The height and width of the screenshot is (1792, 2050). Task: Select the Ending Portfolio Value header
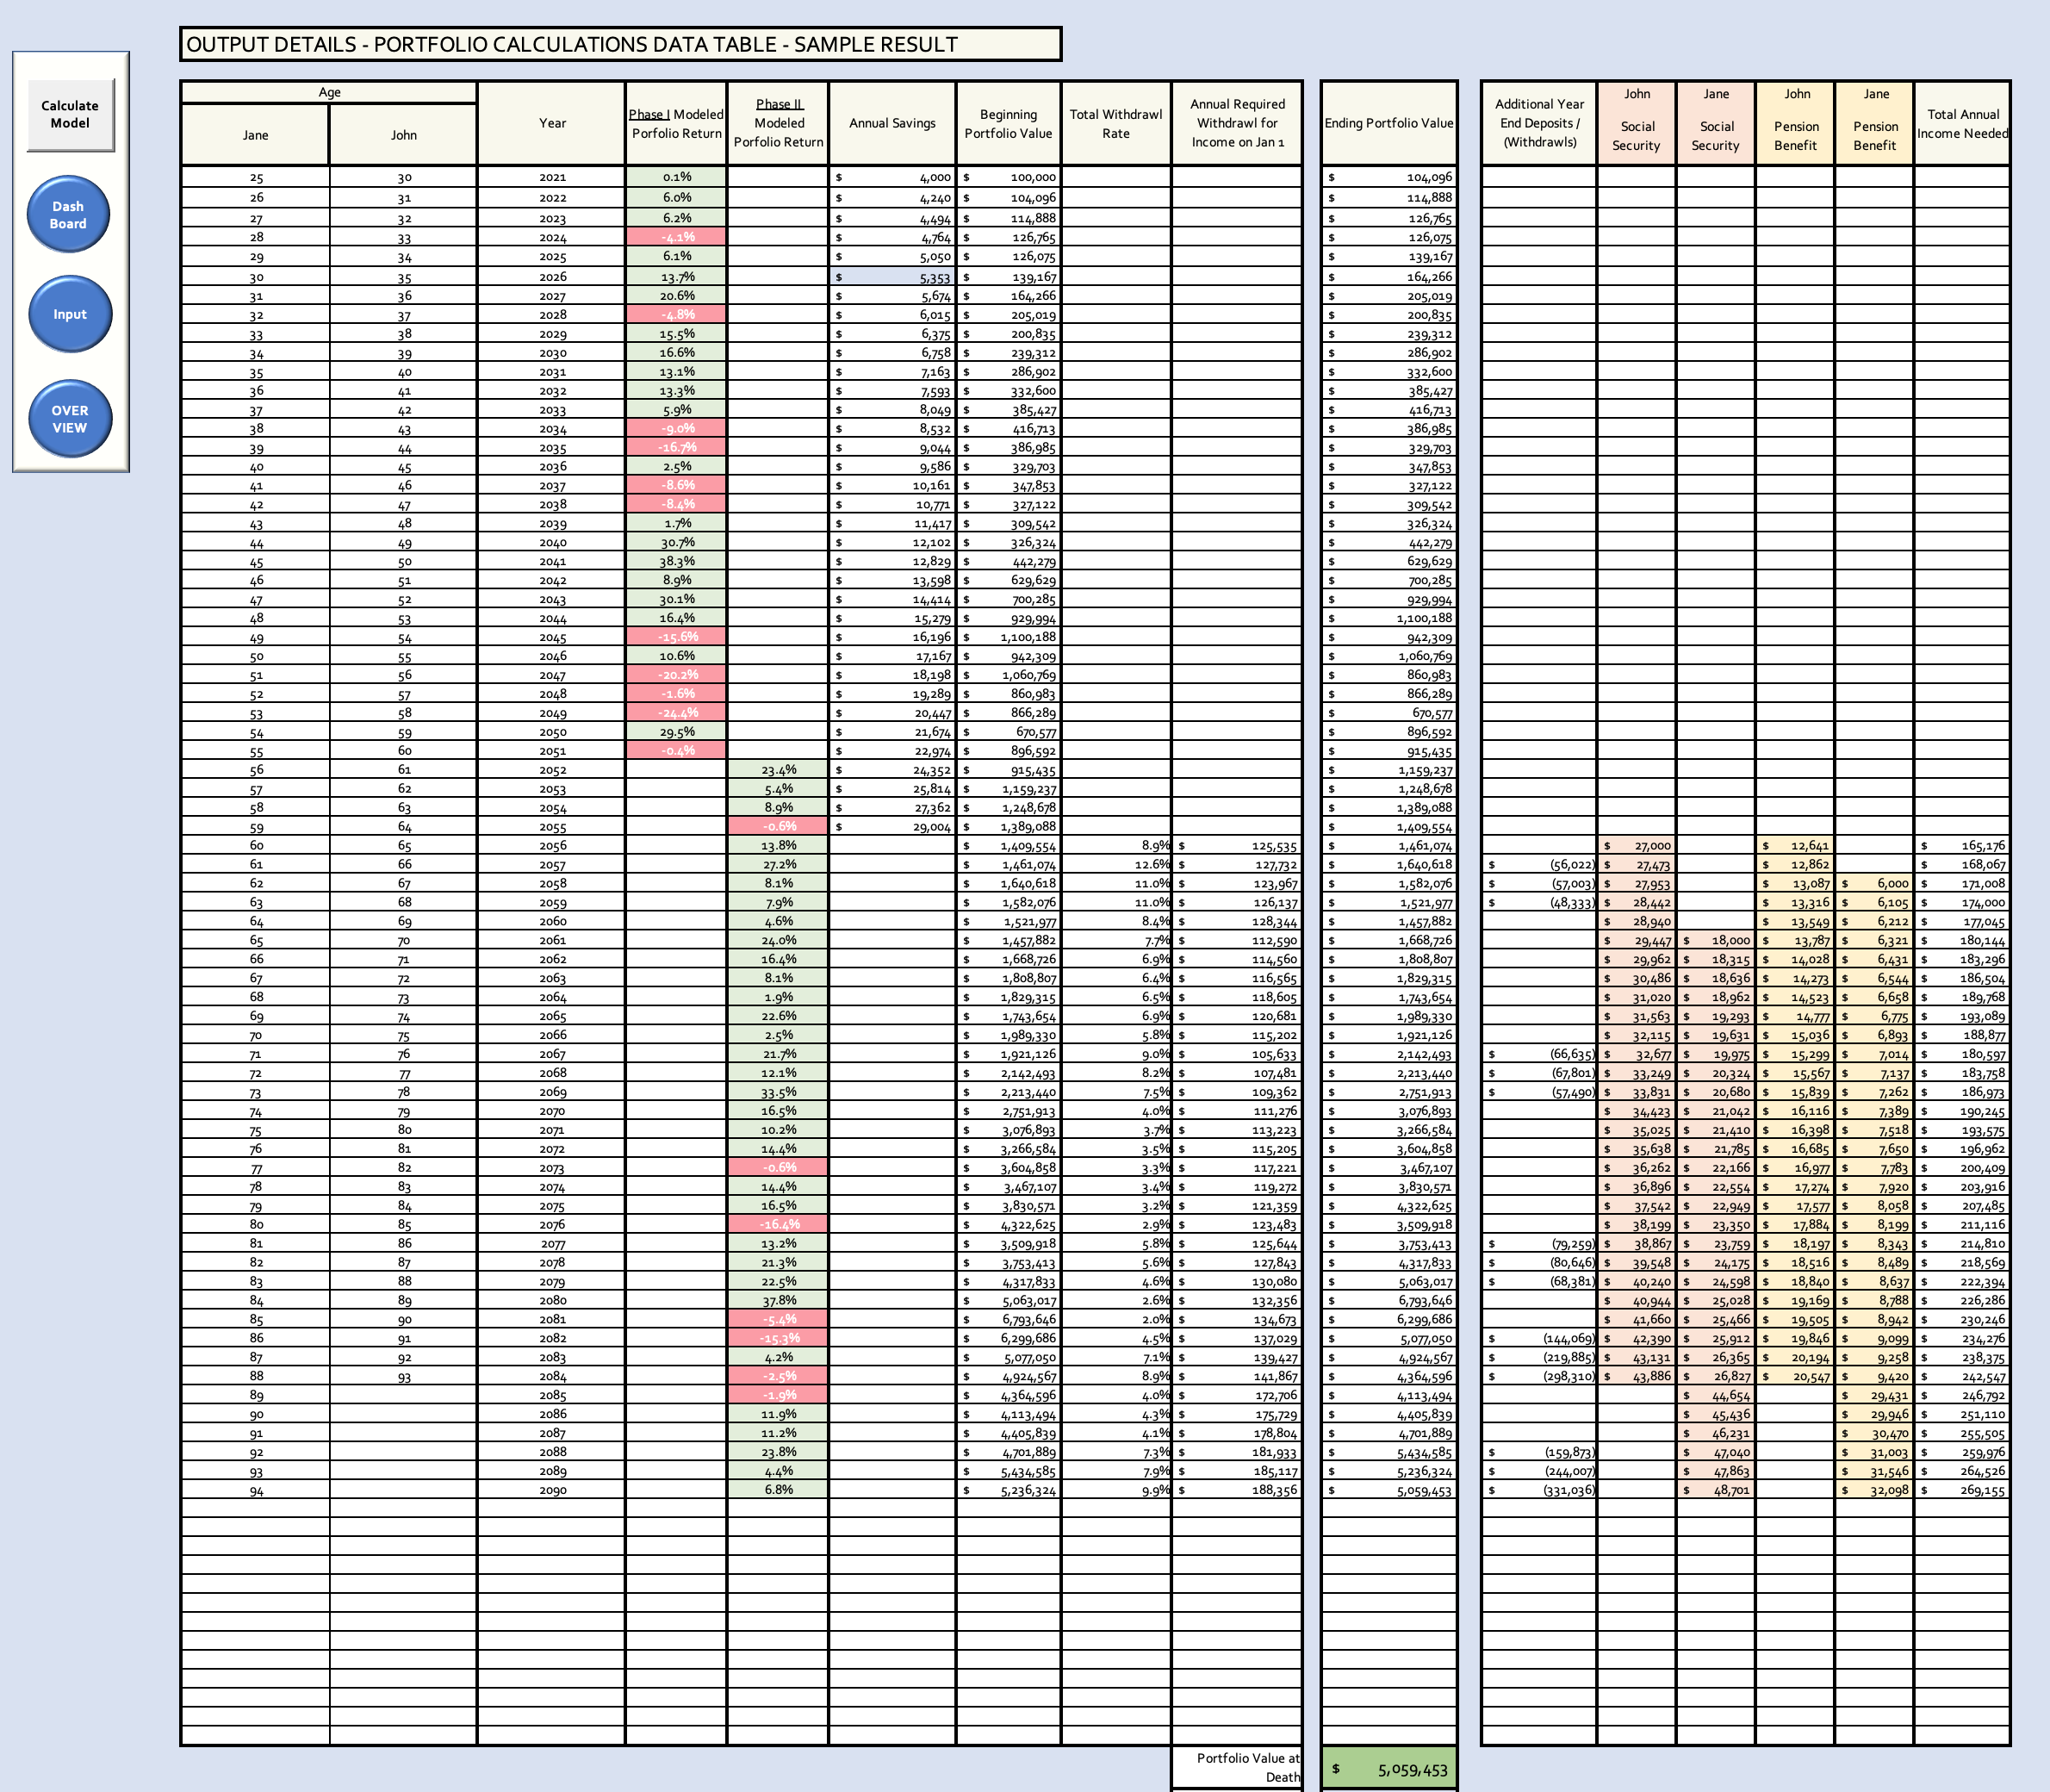point(1388,123)
